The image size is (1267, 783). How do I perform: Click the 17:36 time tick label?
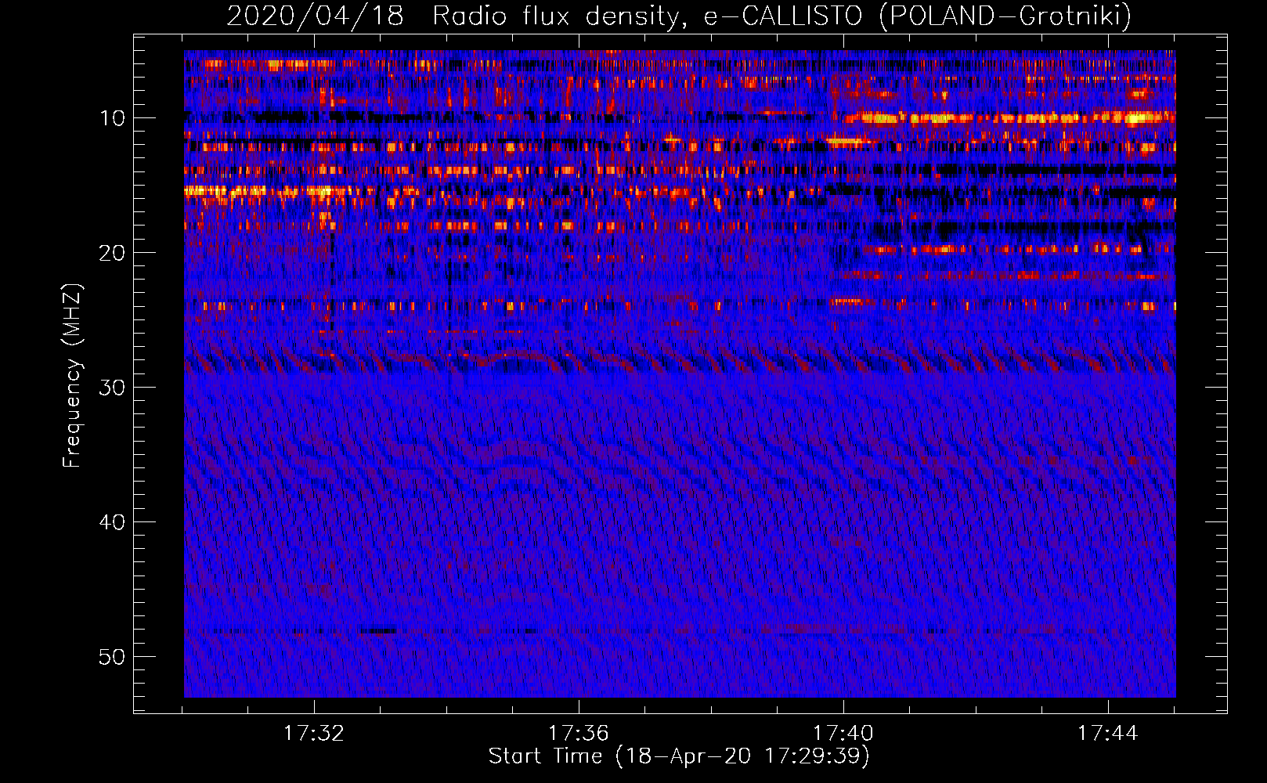point(578,733)
